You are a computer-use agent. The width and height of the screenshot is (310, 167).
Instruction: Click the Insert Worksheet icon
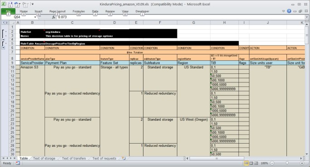(124, 158)
